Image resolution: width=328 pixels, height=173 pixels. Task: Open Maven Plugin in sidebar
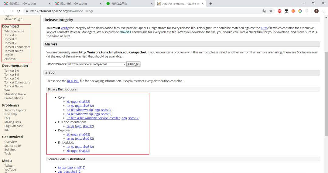pyautogui.click(x=13, y=19)
